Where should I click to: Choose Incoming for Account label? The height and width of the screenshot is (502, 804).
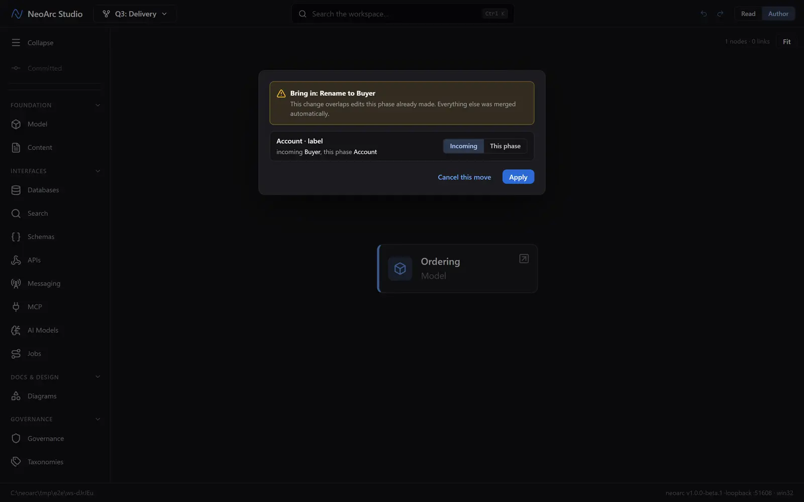tap(463, 146)
